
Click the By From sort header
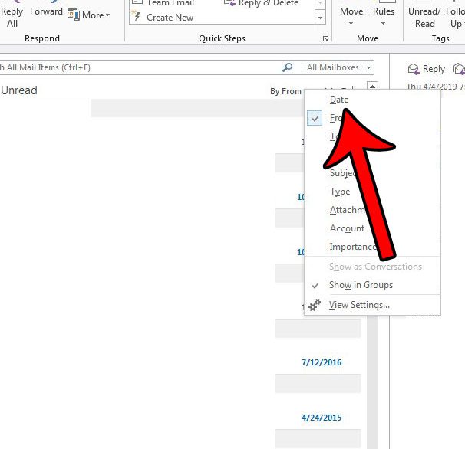tap(285, 91)
